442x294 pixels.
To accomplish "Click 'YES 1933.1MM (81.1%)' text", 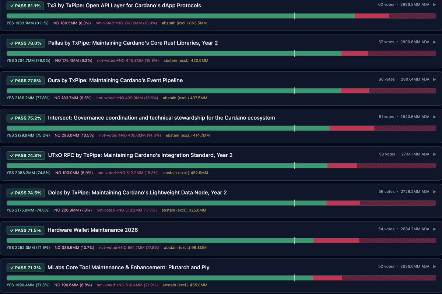I will (28, 23).
